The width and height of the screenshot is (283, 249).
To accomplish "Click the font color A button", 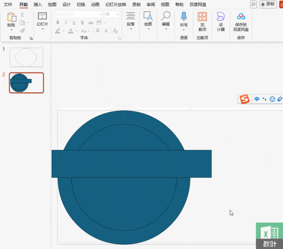I will pos(71,31).
